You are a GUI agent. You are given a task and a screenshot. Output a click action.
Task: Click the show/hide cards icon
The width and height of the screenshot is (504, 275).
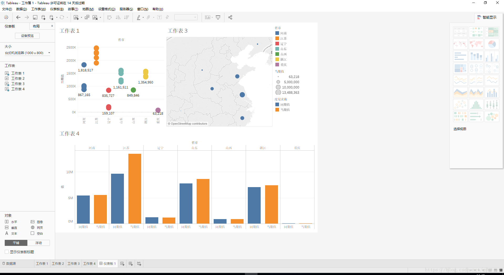[x=208, y=17]
